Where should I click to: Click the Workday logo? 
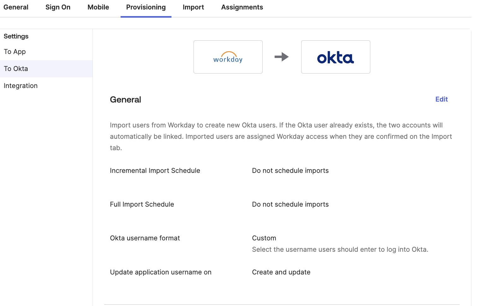click(x=228, y=57)
